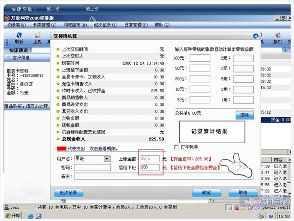Click the 5元 count input field

pos(200,100)
